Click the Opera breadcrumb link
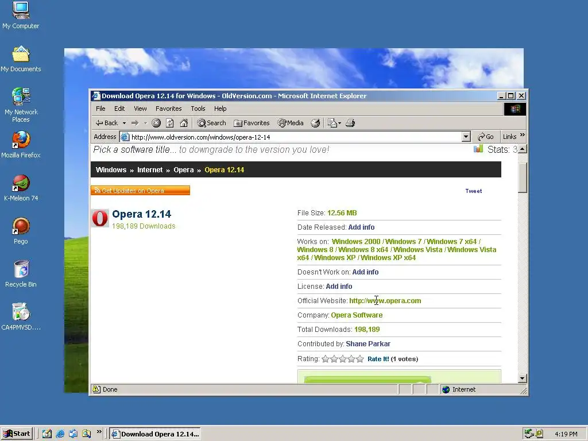 pyautogui.click(x=184, y=170)
